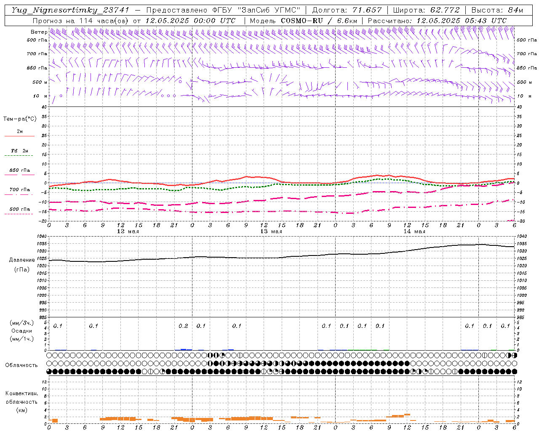Click the (гПа) unit label under Давление
This screenshot has width=539, height=431.
(22, 270)
